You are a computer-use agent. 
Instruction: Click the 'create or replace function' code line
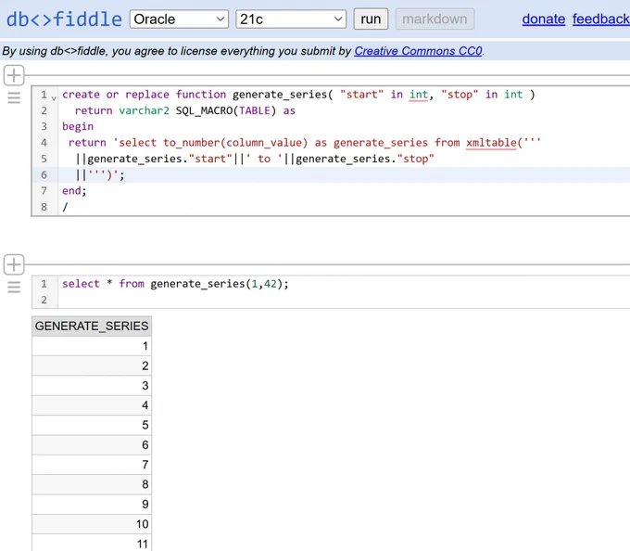click(x=298, y=95)
